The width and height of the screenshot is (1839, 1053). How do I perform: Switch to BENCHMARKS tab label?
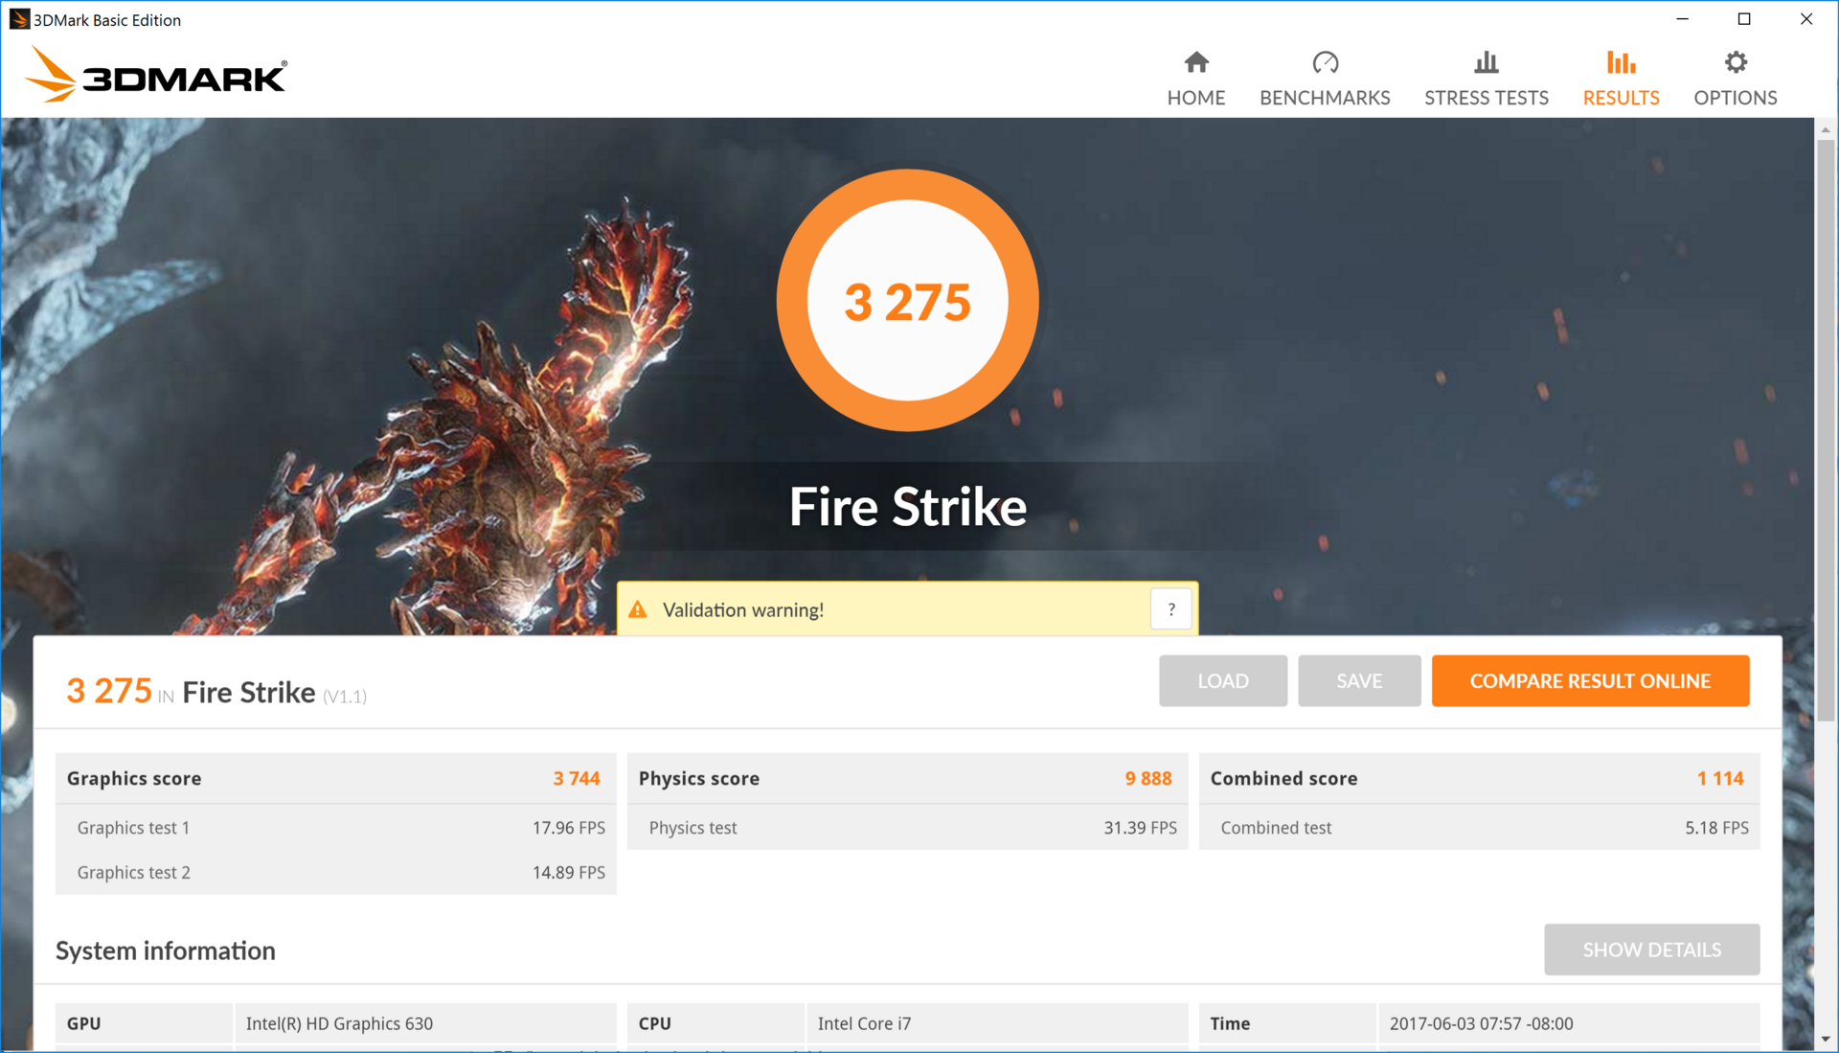click(1325, 98)
